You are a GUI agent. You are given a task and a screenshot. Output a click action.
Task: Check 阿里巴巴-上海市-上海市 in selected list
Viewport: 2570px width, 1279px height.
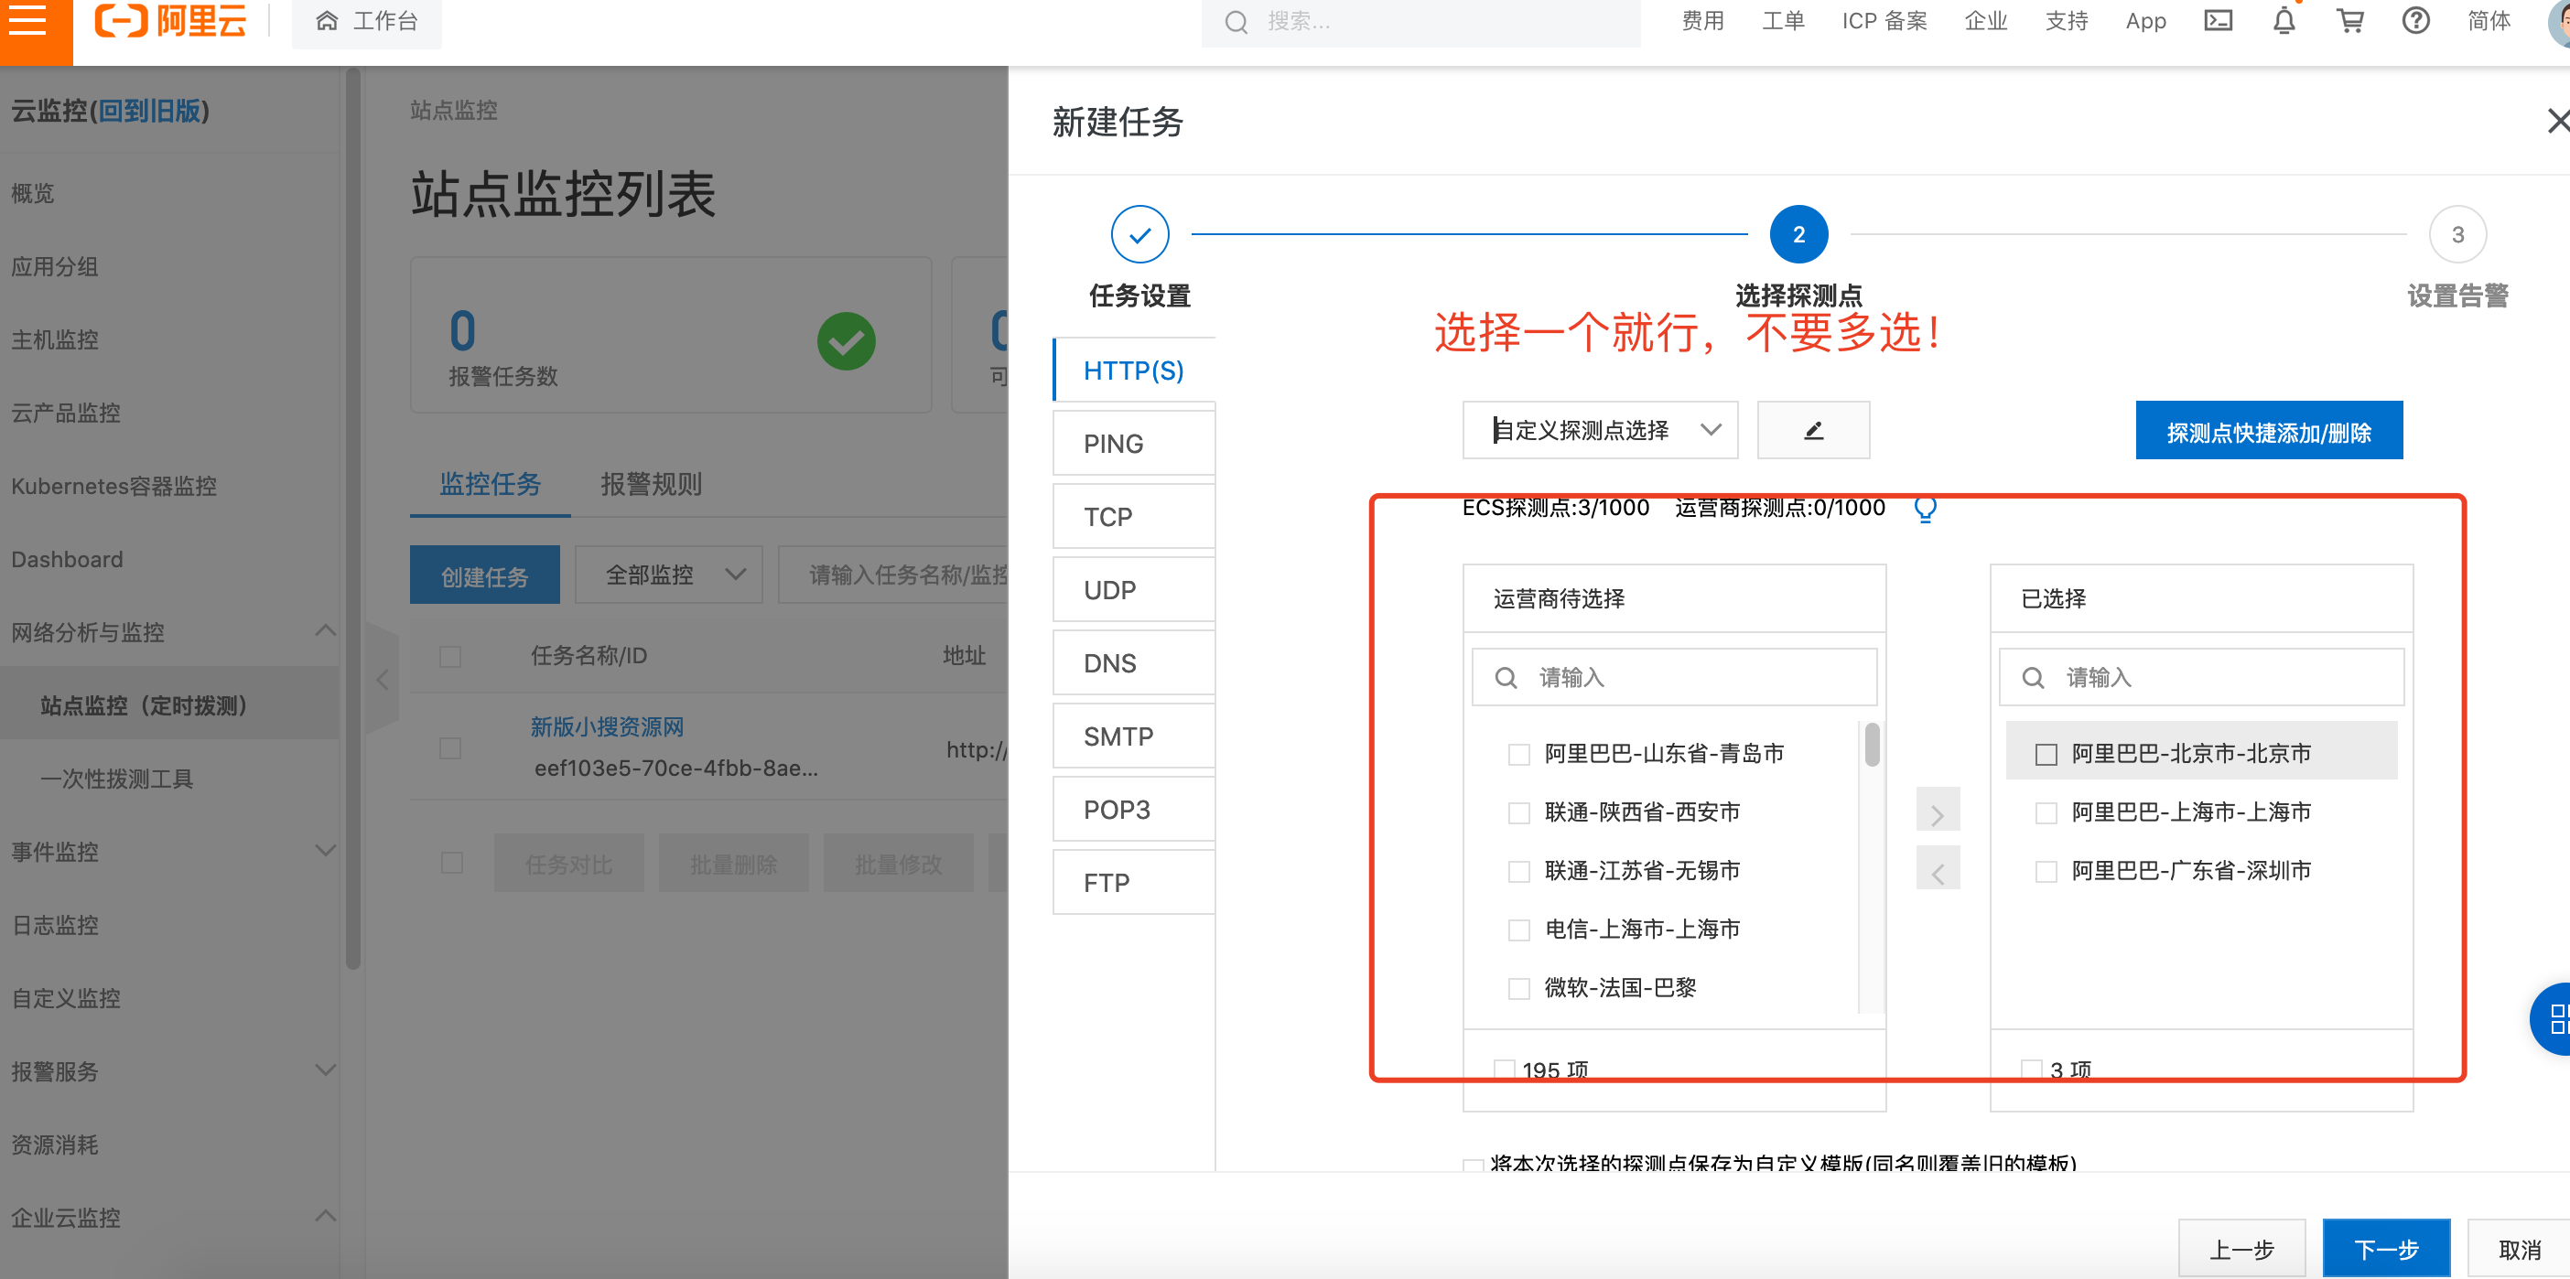pos(2046,813)
